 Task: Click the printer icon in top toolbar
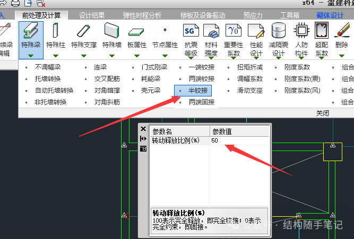[x=15, y=3]
